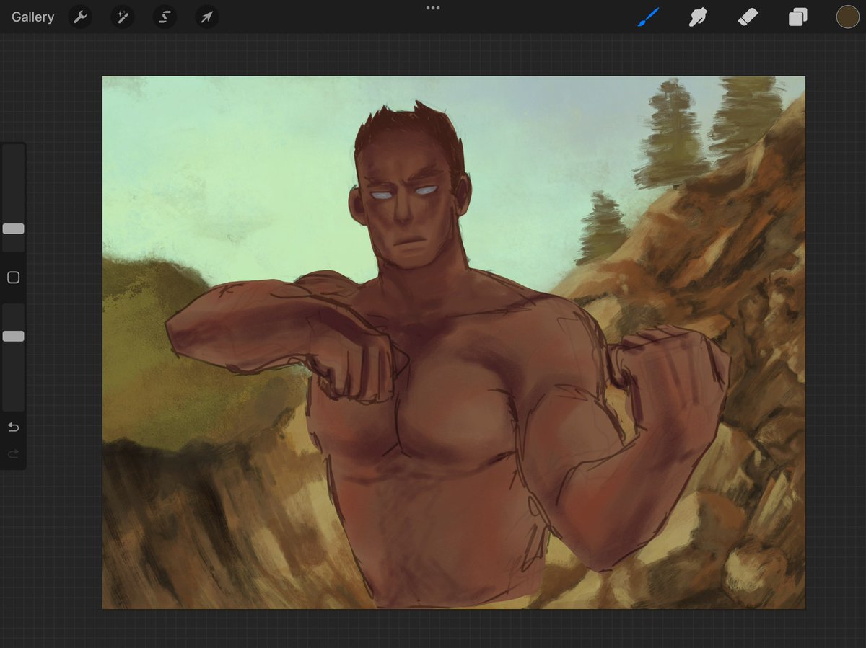
Task: Tap the Modify square button in sidebar
Action: pos(13,278)
